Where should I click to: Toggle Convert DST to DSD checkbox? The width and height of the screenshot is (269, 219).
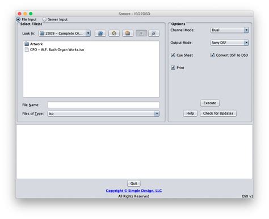click(212, 55)
